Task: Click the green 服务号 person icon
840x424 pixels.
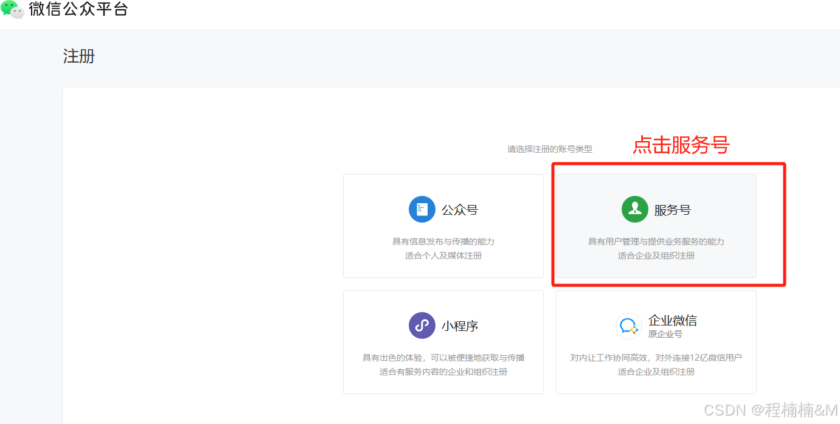Action: 634,209
